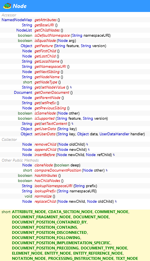
Task: Select the getLastChild method
Action: [45, 56]
